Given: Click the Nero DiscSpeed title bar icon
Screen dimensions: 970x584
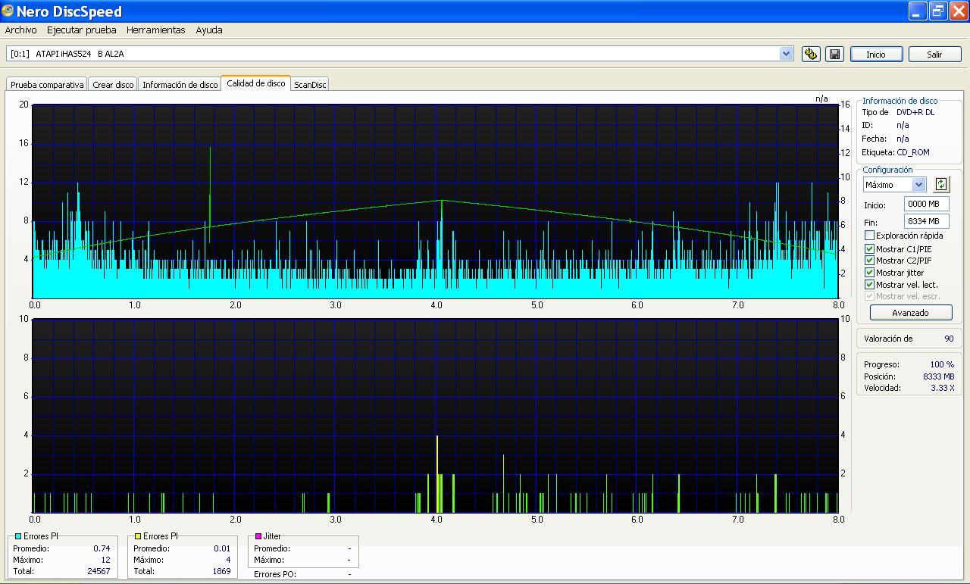Looking at the screenshot, I should coord(8,11).
